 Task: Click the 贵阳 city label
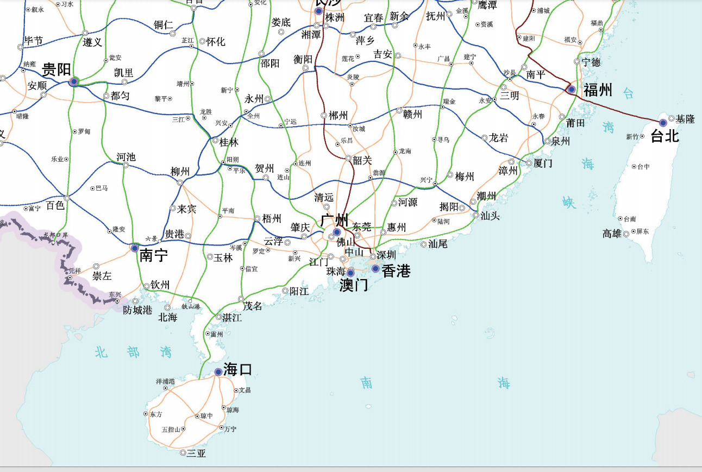coord(57,70)
